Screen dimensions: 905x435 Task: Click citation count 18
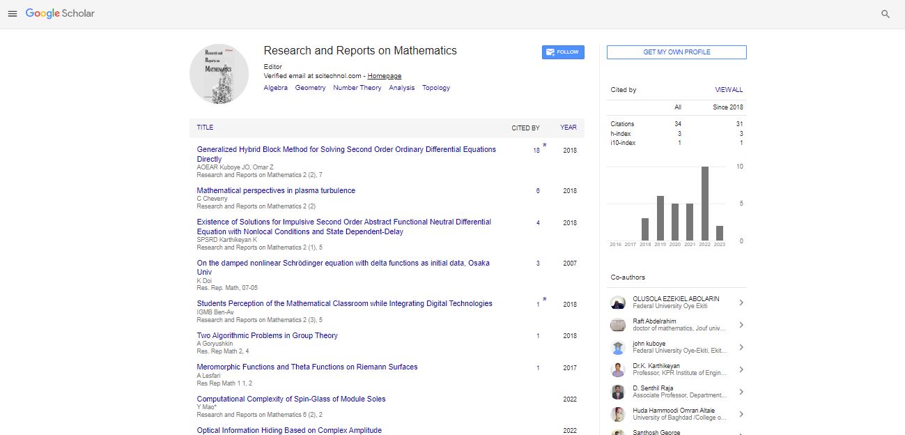(x=536, y=151)
